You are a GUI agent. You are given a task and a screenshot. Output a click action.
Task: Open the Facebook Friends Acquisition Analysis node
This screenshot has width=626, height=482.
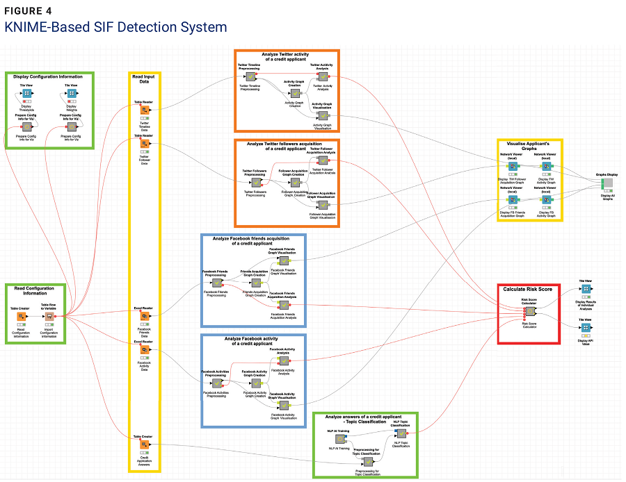coord(284,305)
